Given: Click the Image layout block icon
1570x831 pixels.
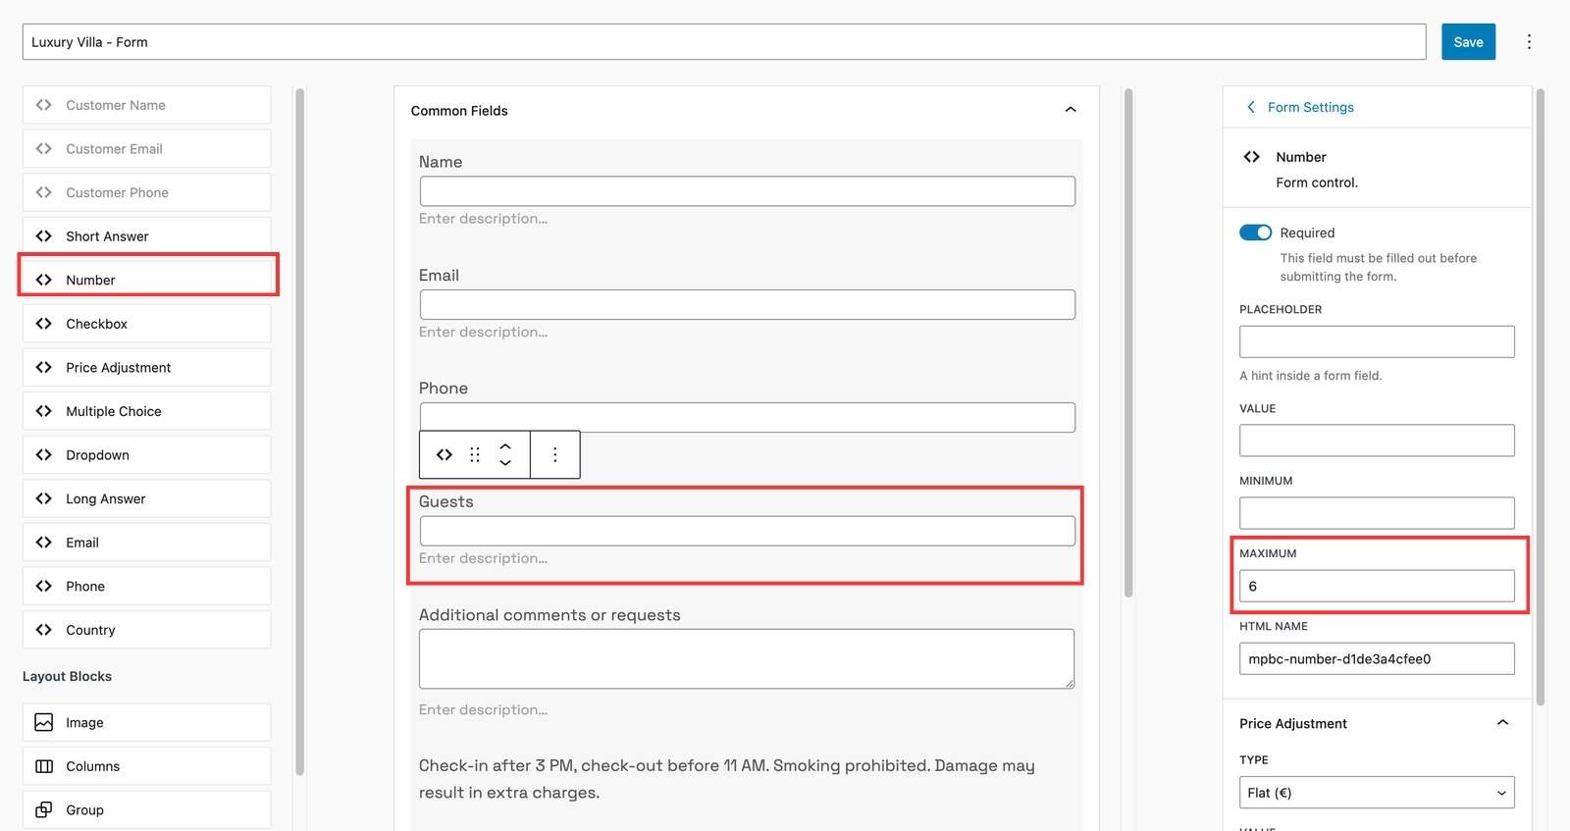Looking at the screenshot, I should [x=43, y=722].
